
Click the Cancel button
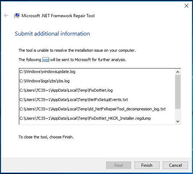click(x=175, y=165)
